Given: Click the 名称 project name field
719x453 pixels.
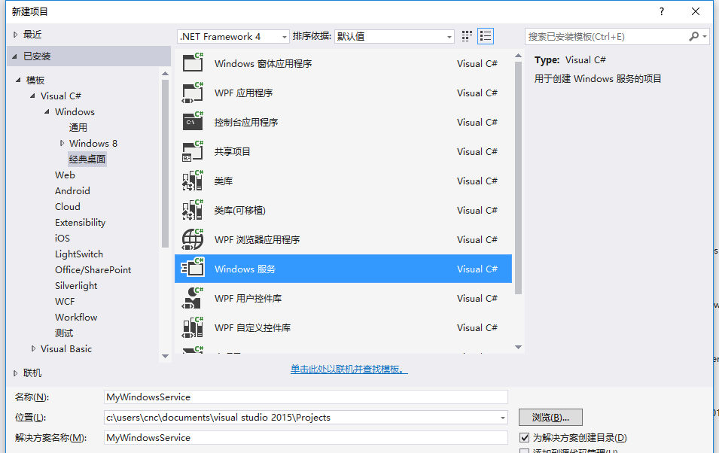Looking at the screenshot, I should click(306, 397).
